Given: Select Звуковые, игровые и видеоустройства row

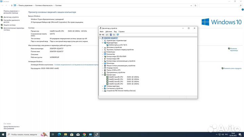Looking at the screenshot, I should (120, 49).
